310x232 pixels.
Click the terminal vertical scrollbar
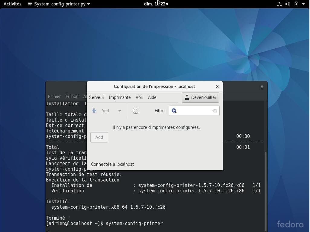(x=266, y=191)
